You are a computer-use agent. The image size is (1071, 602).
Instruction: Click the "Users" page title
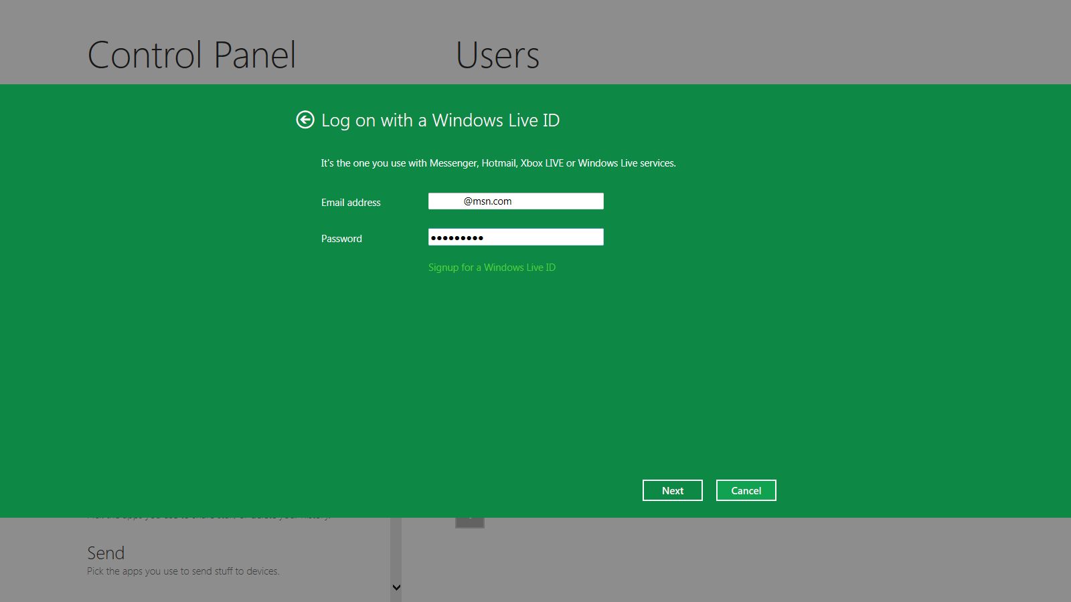tap(497, 55)
